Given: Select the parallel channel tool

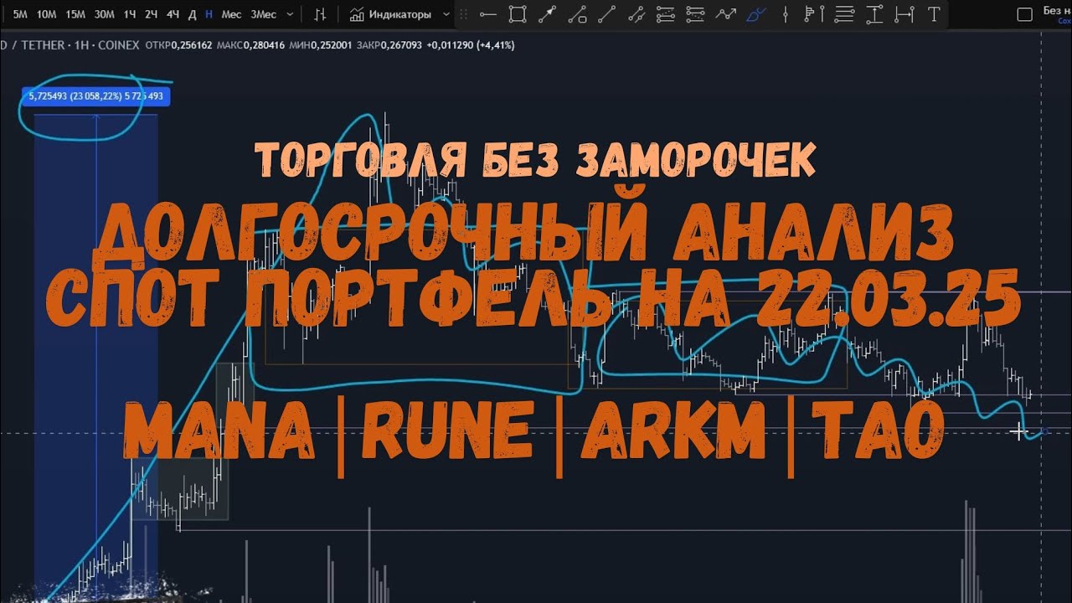Looking at the screenshot, I should coord(636,14).
